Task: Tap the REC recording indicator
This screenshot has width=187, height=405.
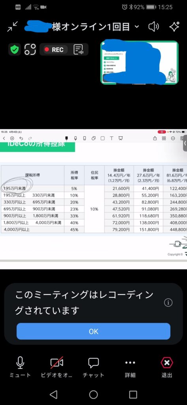Action: pos(54,49)
